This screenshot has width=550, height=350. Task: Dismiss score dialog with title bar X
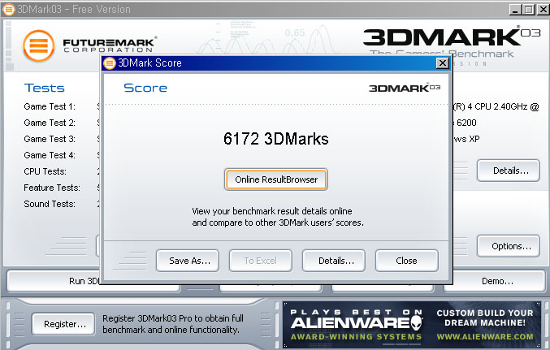coord(442,63)
